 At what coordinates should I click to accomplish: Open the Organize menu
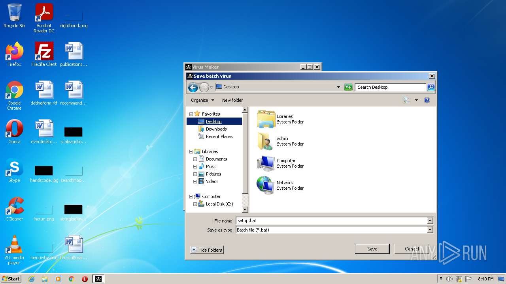[202, 100]
